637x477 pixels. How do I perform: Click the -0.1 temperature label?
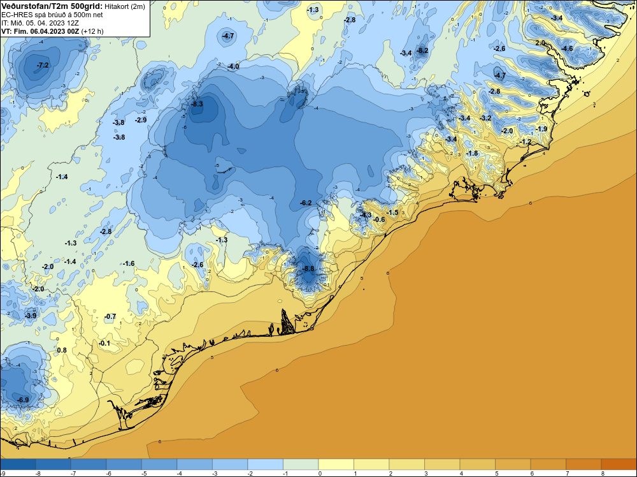(x=104, y=343)
